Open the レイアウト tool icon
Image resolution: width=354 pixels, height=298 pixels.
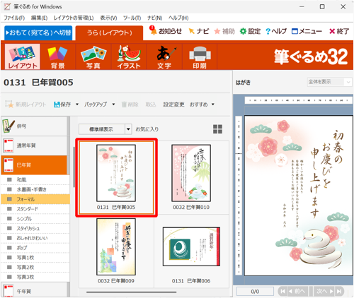[x=23, y=56]
